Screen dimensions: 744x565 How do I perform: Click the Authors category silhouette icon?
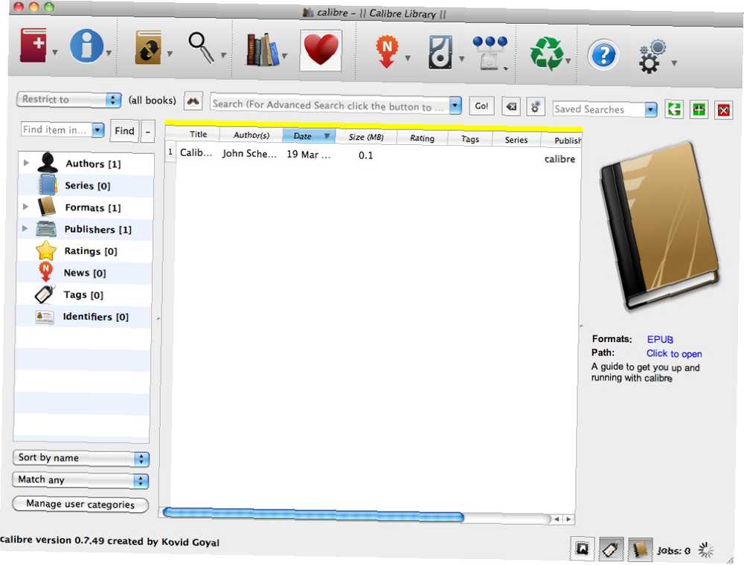(x=48, y=163)
